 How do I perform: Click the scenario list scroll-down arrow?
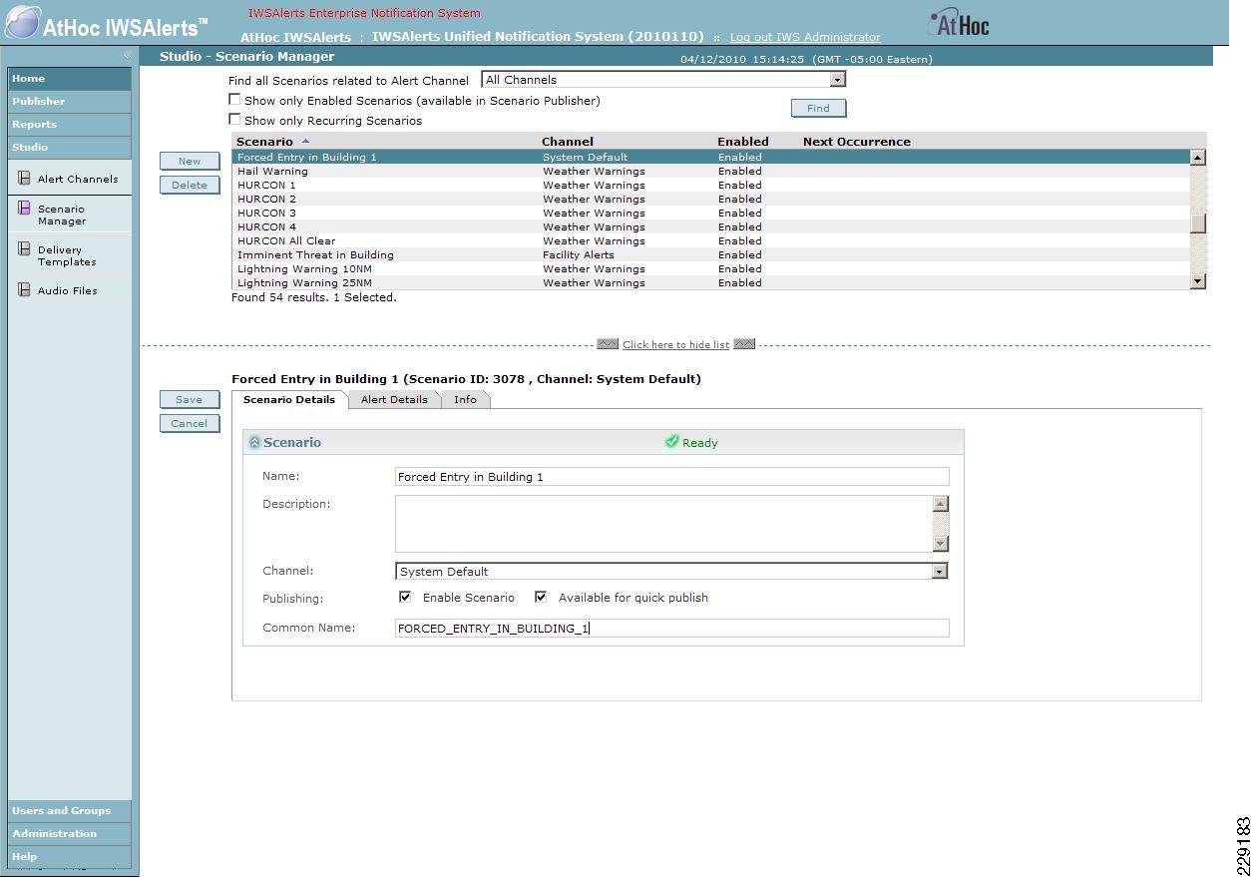pos(1198,282)
